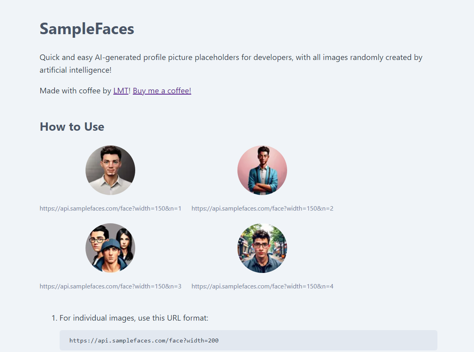The width and height of the screenshot is (474, 352).
Task: Select the URL caption ending in n=1
Action: tap(110, 208)
